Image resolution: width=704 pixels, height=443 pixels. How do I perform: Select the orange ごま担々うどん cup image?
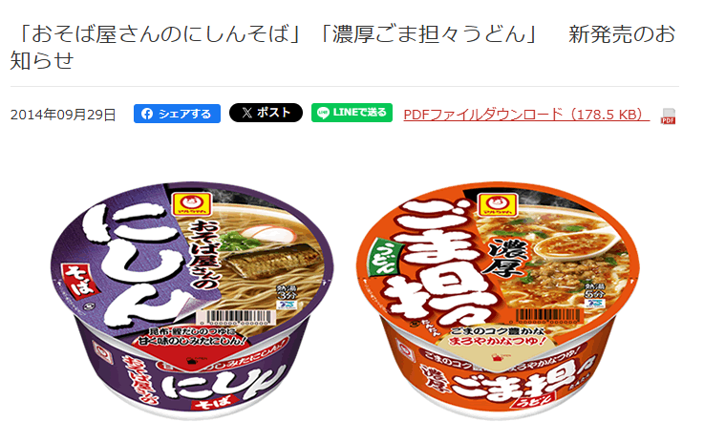click(x=499, y=299)
